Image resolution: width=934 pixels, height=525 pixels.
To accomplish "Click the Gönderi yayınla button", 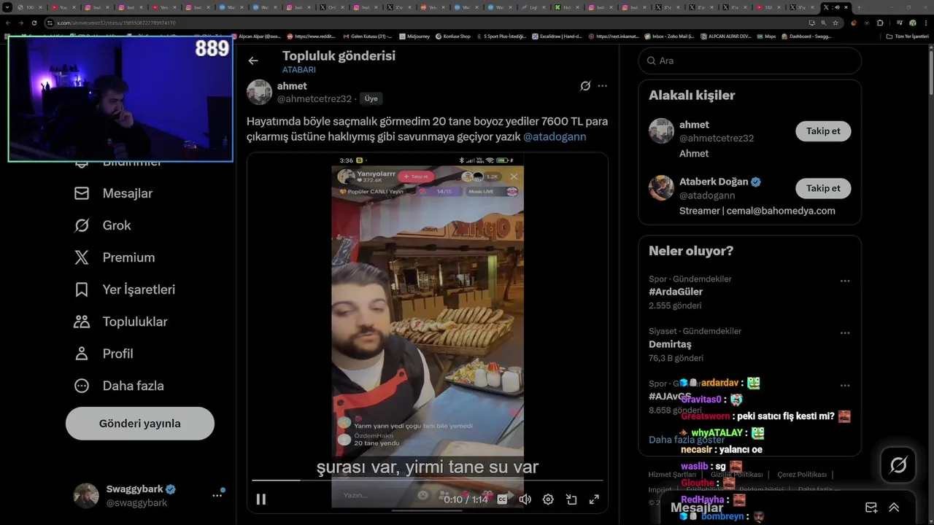I will [140, 424].
